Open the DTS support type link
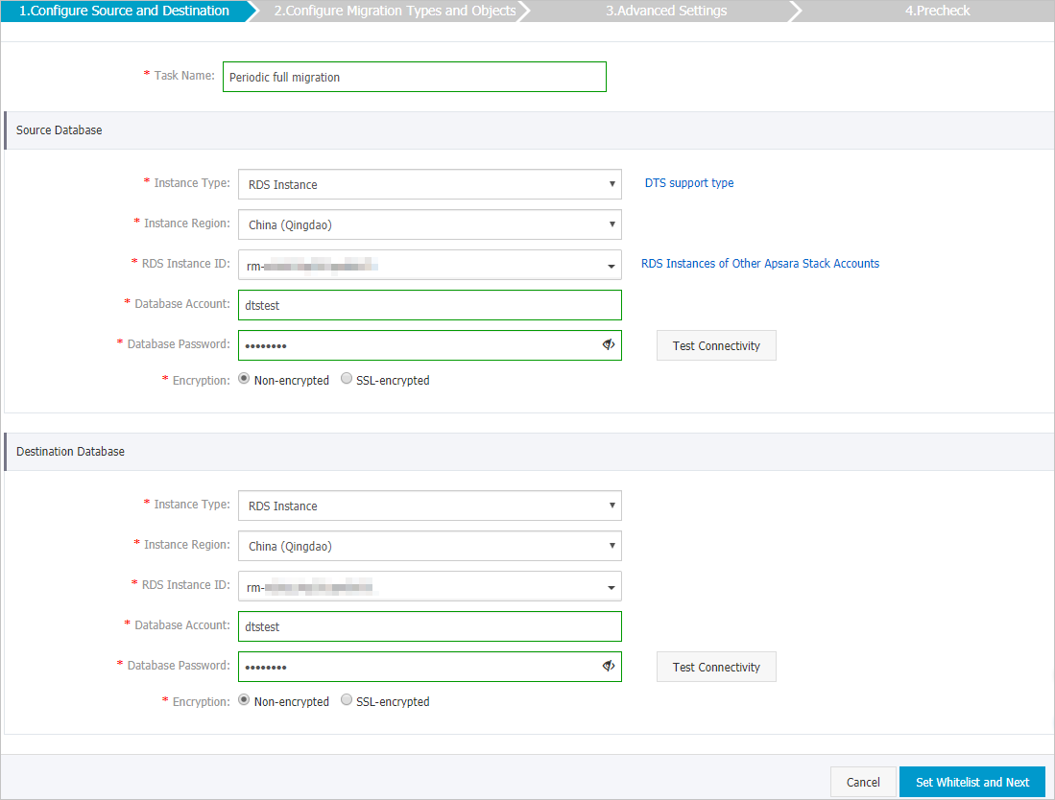This screenshot has height=800, width=1055. (x=688, y=182)
